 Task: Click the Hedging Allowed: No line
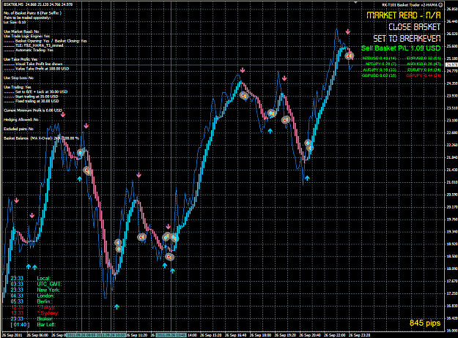[21, 120]
